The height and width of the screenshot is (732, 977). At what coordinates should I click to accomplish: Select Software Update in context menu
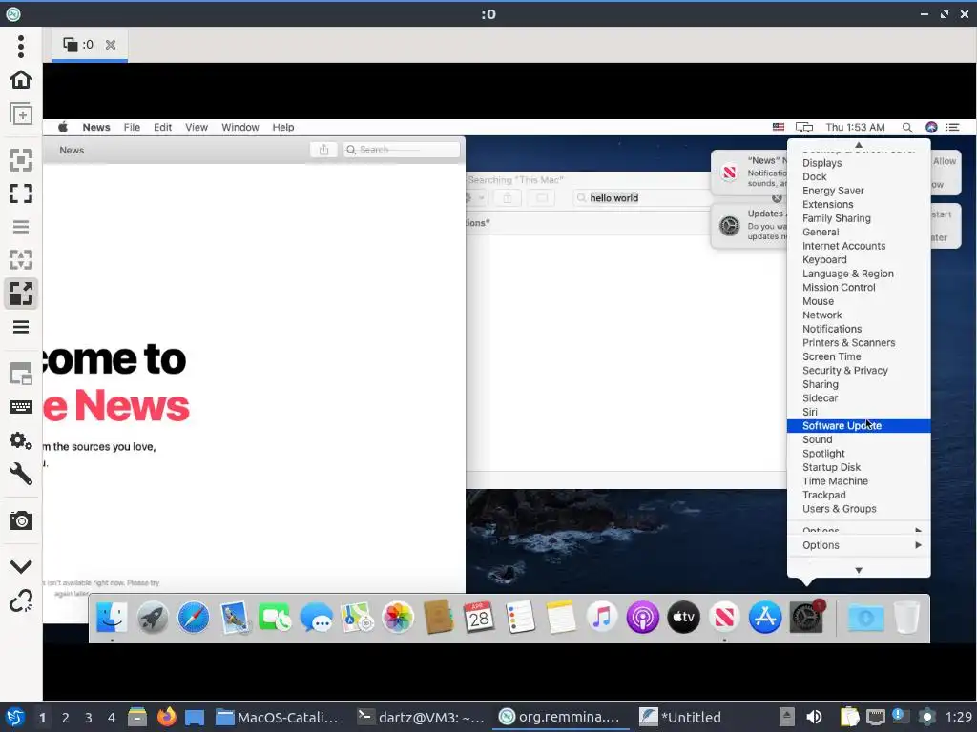click(x=859, y=426)
